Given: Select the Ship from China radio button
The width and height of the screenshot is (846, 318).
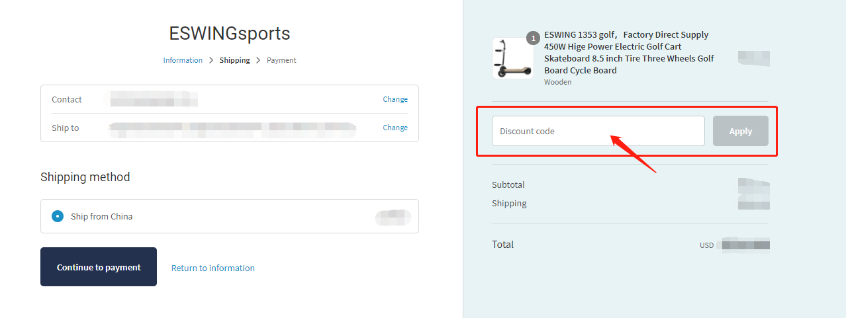Looking at the screenshot, I should pyautogui.click(x=58, y=216).
